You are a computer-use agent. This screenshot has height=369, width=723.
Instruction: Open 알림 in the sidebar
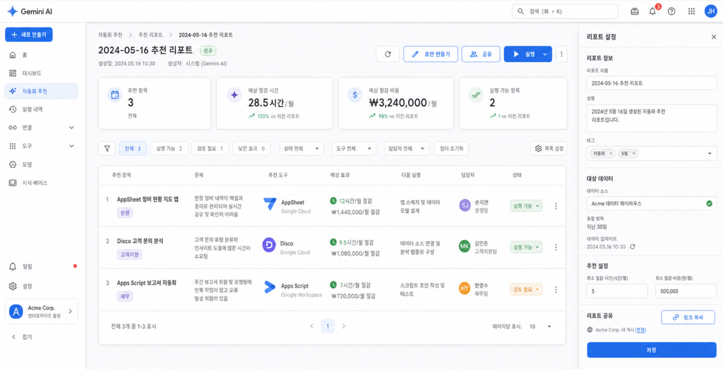pyautogui.click(x=41, y=266)
